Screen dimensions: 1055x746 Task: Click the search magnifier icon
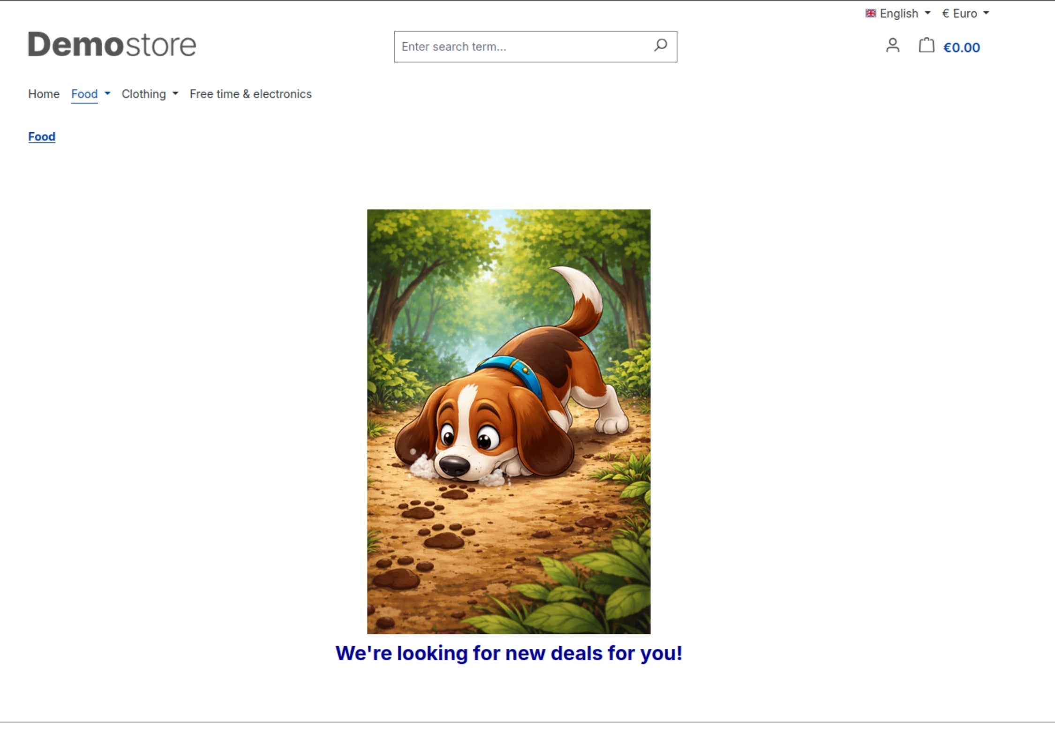[x=660, y=45]
